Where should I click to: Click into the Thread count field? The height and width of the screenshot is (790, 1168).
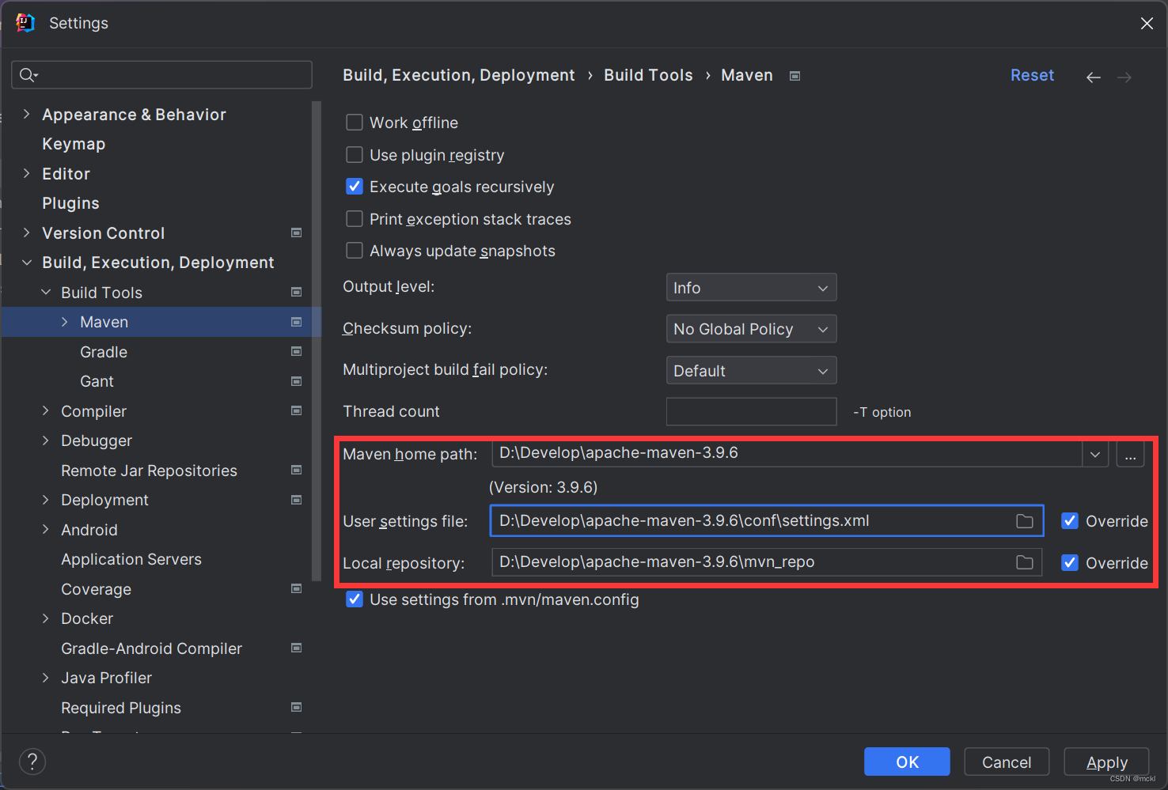751,411
